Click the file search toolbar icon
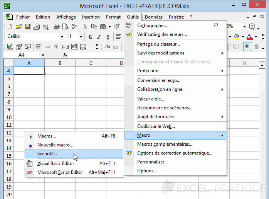This screenshot has height=199, width=269. (45, 27)
